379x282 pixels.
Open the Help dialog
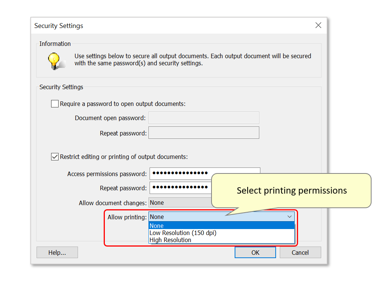click(57, 252)
